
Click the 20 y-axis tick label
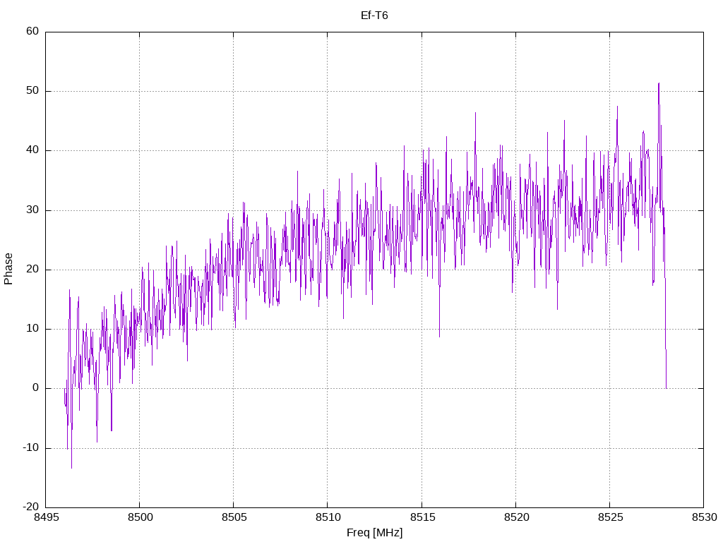pyautogui.click(x=33, y=270)
